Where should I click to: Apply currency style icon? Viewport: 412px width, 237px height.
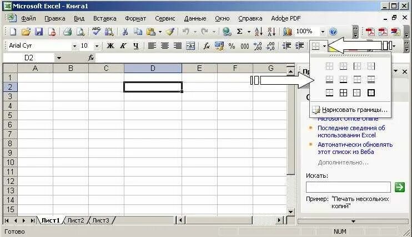point(219,46)
